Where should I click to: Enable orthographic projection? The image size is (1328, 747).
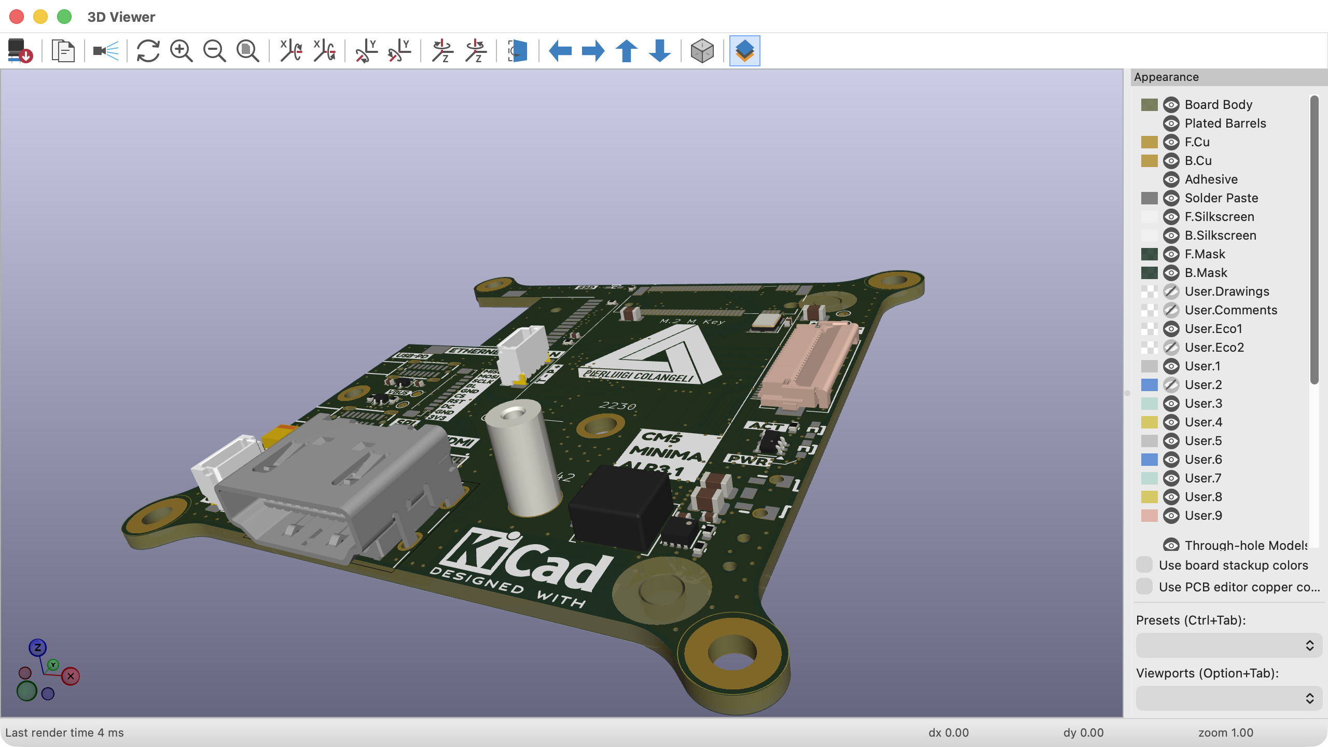pos(701,51)
